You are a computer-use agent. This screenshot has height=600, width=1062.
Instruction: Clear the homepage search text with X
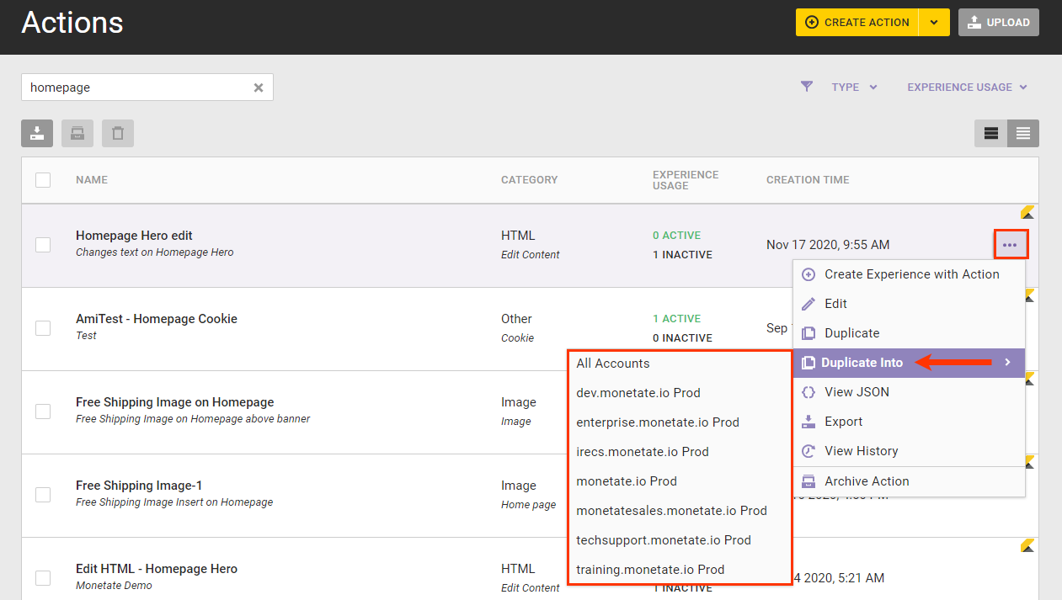coord(259,88)
